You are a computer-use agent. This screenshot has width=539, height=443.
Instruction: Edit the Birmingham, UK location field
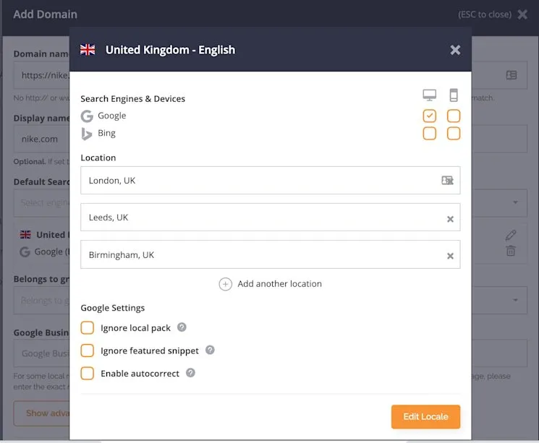(x=270, y=254)
